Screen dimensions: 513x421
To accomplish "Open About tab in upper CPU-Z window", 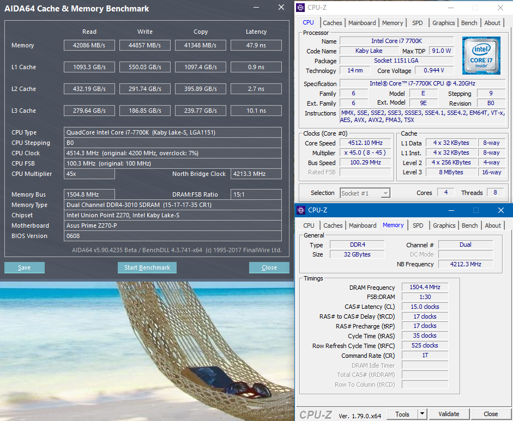I will coord(492,23).
